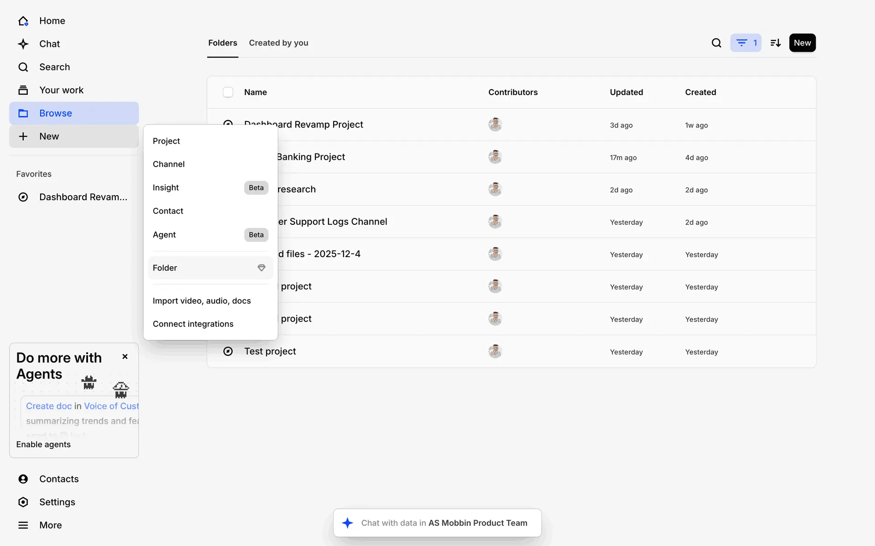The image size is (875, 546).
Task: Click the Test project row icon
Action: 228,351
